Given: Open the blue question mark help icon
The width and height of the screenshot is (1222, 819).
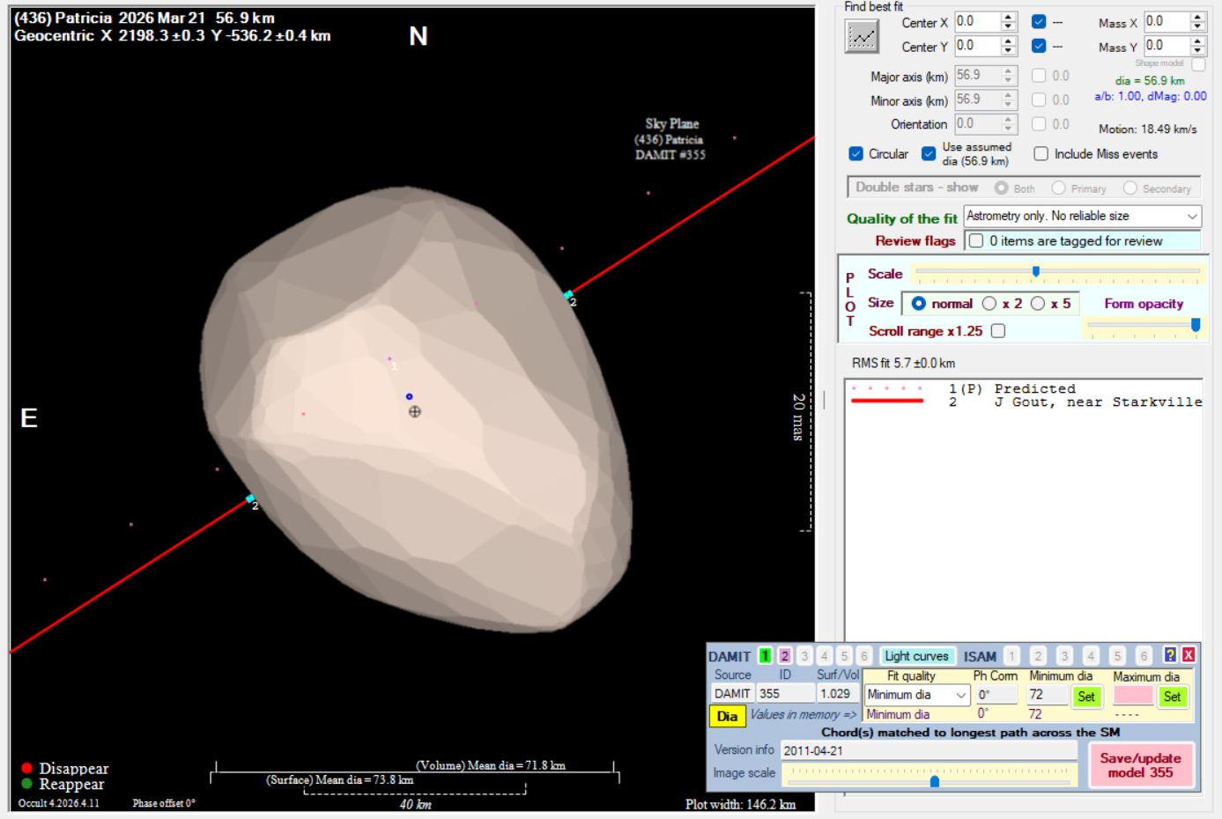Looking at the screenshot, I should [1170, 654].
